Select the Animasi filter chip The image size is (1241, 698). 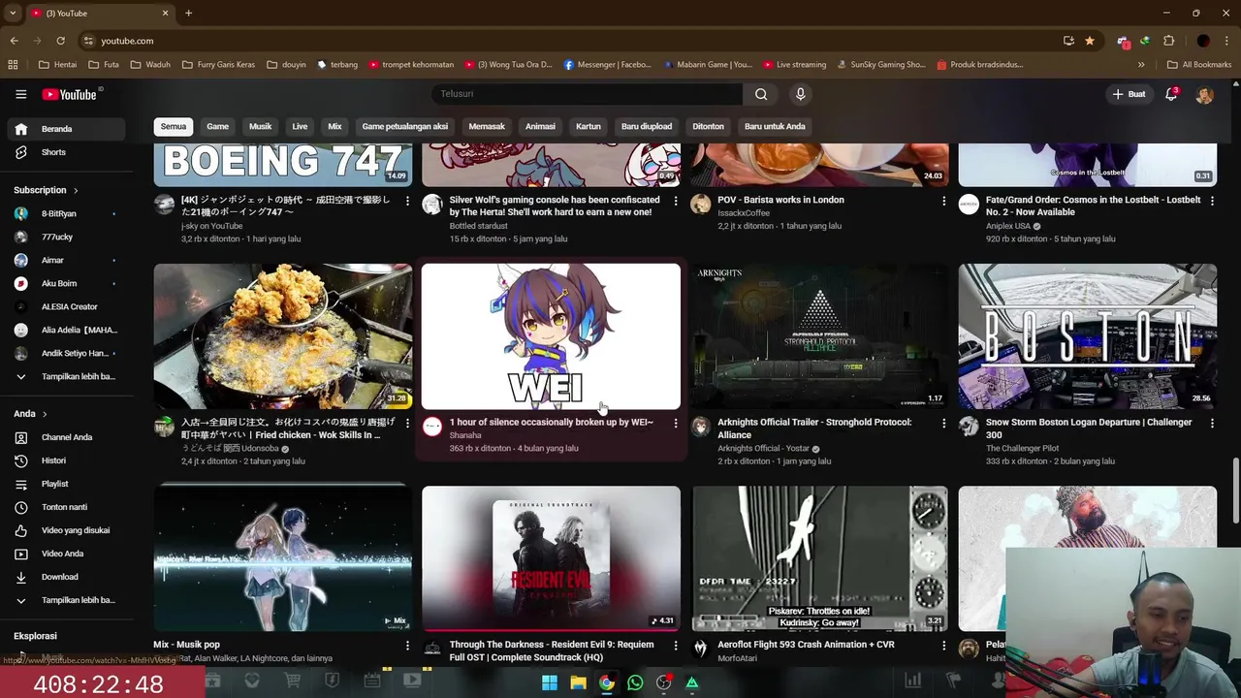(x=540, y=126)
